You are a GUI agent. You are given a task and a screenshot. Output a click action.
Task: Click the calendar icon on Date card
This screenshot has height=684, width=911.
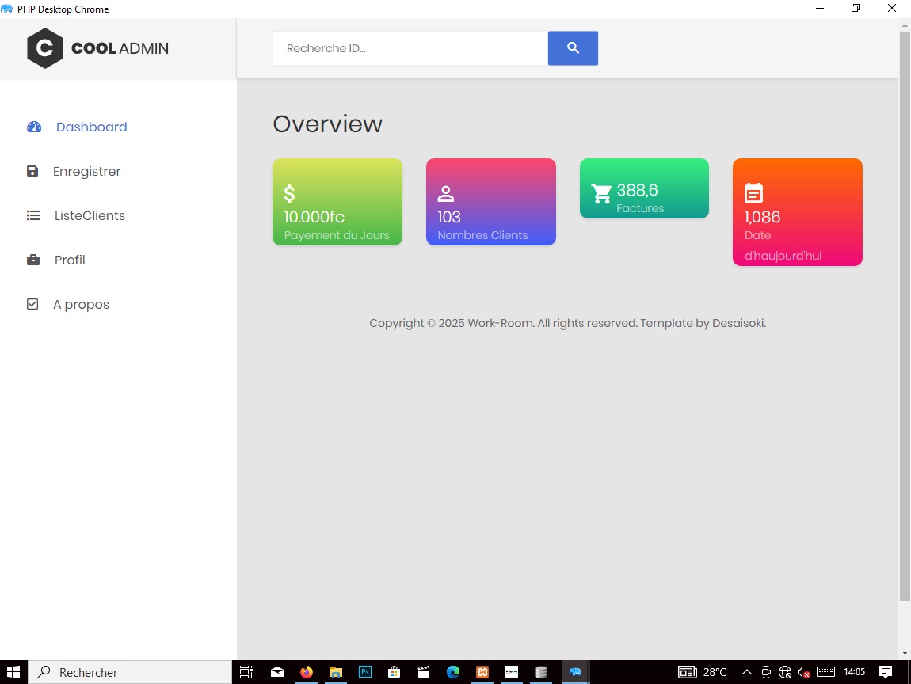753,193
